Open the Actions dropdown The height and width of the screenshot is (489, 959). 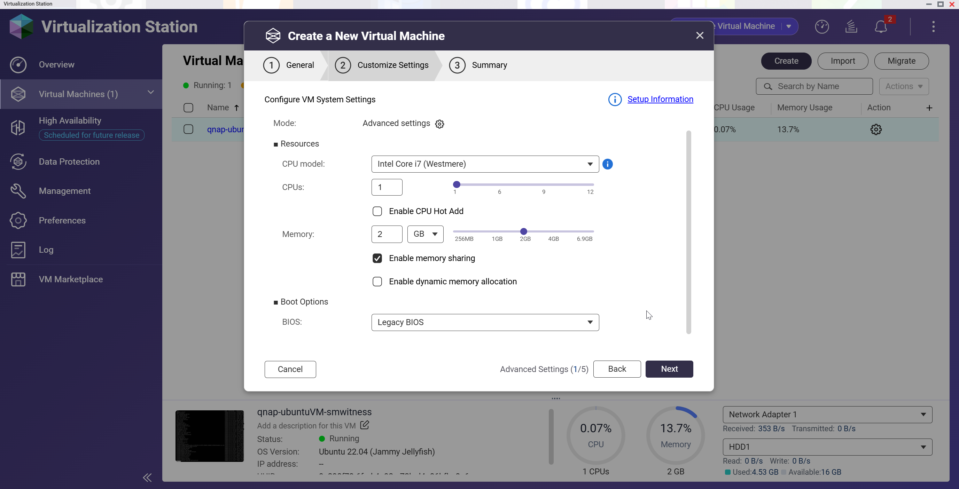(x=904, y=86)
